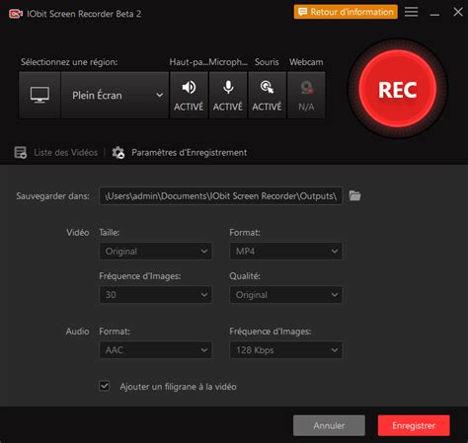Toggle the Haut-parleur speaker recording
This screenshot has width=468, height=443.
(x=189, y=95)
